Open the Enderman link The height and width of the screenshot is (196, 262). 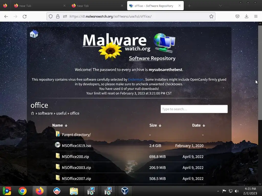(136, 80)
